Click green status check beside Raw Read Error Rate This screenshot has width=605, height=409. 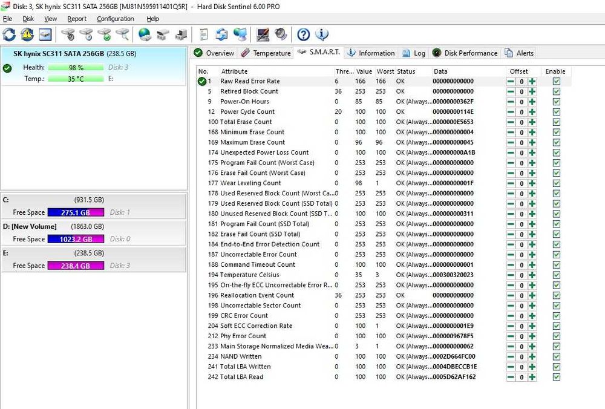click(x=202, y=82)
